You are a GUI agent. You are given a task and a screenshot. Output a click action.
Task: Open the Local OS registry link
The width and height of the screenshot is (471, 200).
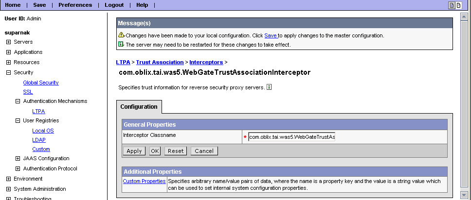(43, 131)
